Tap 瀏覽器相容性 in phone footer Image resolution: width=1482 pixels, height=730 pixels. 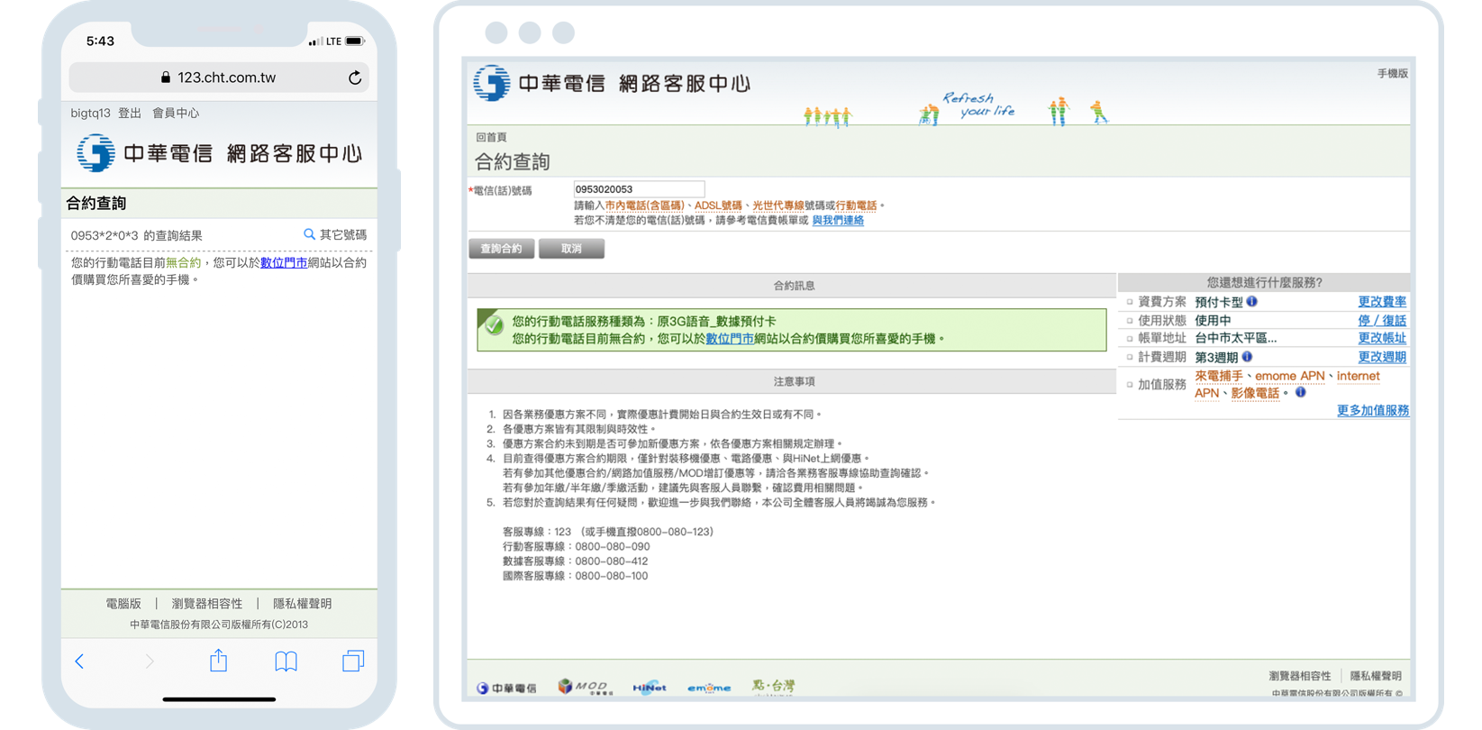tap(207, 604)
